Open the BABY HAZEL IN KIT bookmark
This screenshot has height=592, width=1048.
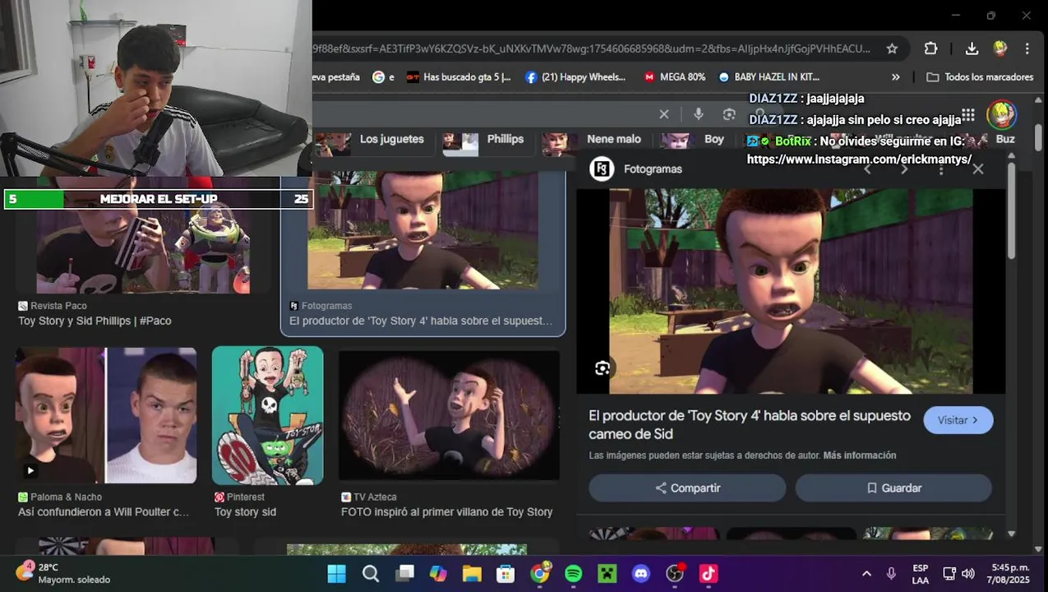[x=769, y=77]
